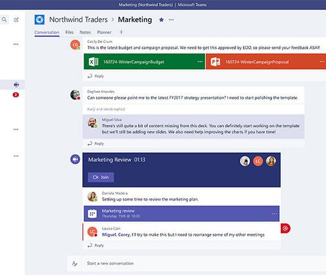Open the Planner tab
326x275 pixels.
point(104,32)
